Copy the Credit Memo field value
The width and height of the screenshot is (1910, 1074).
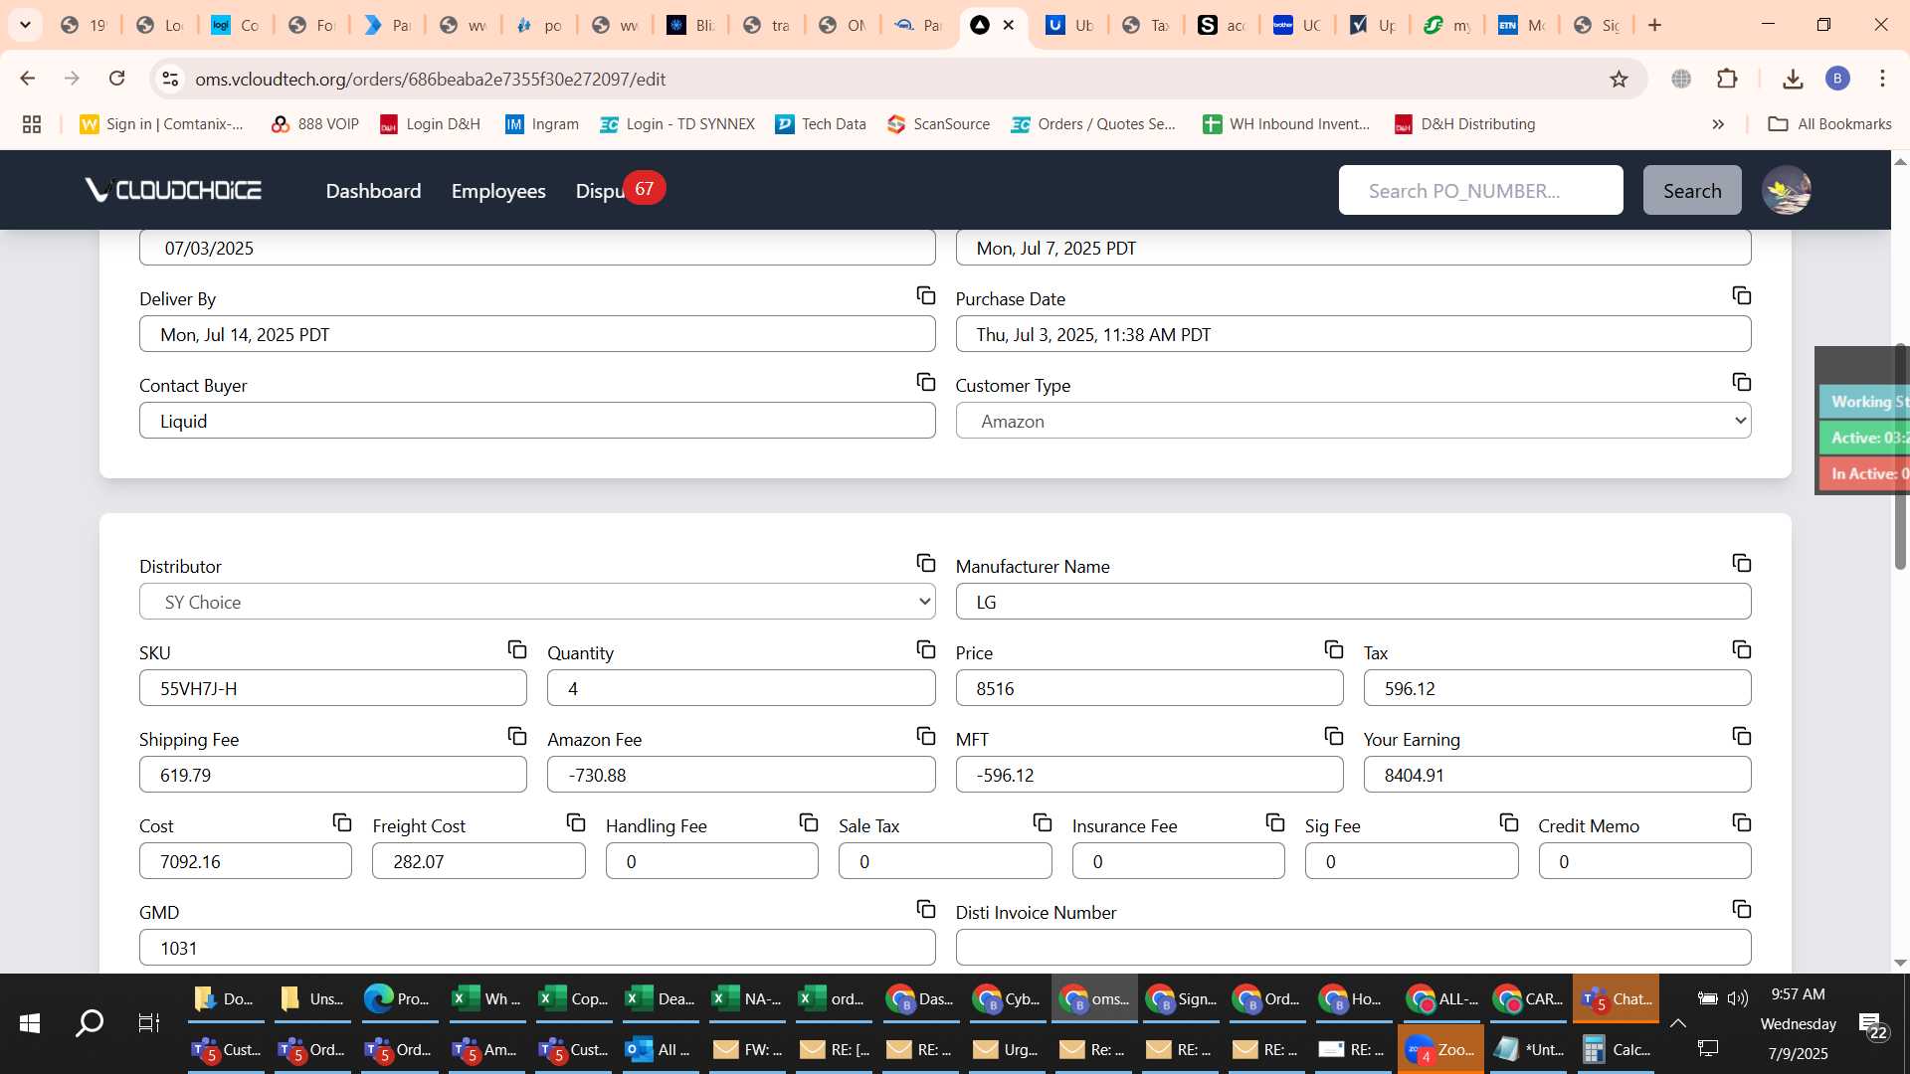[x=1742, y=823]
